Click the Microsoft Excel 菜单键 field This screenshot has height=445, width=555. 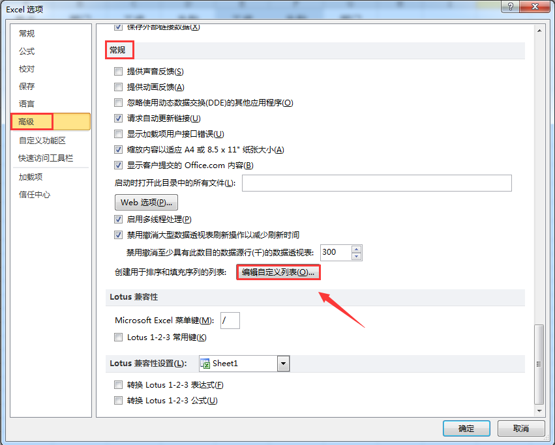click(230, 321)
